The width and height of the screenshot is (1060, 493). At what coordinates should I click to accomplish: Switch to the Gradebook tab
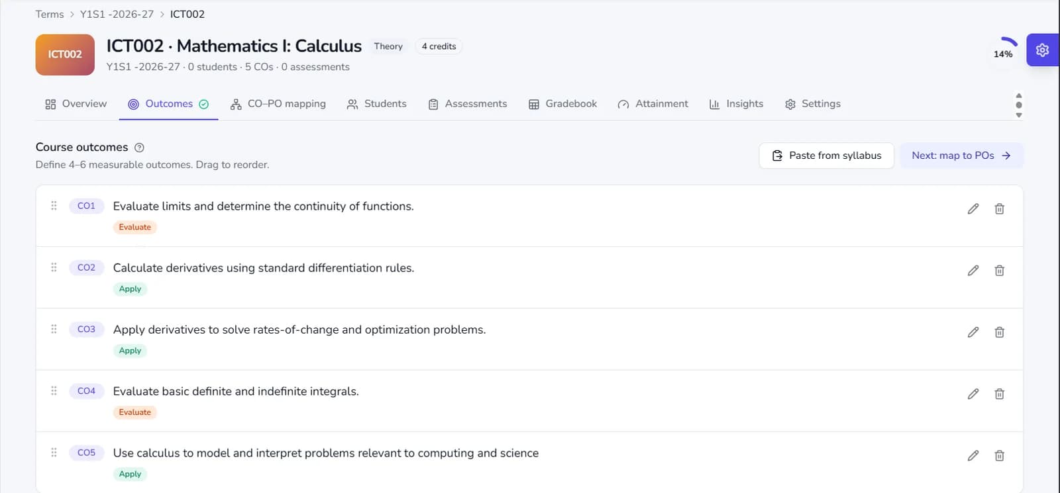coord(563,104)
